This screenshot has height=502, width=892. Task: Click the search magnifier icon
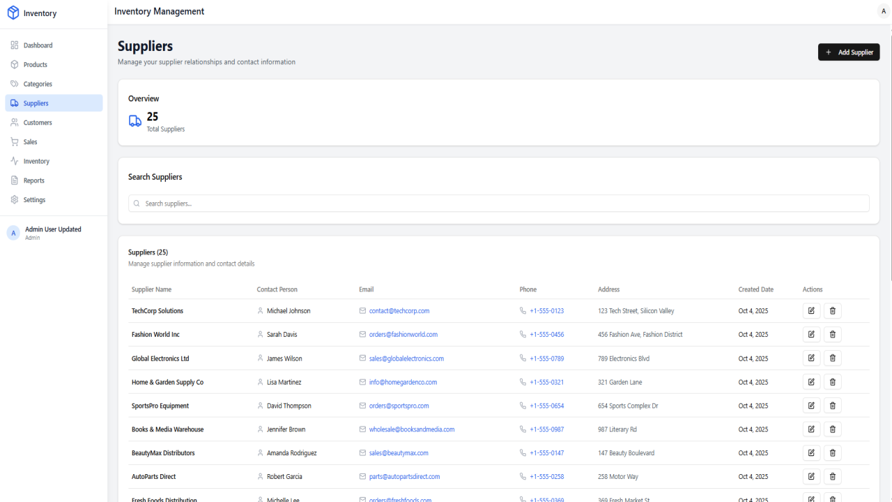(137, 204)
